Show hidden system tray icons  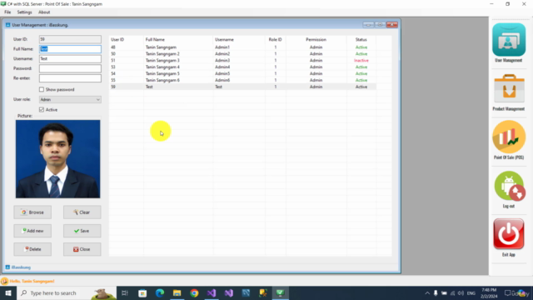427,293
